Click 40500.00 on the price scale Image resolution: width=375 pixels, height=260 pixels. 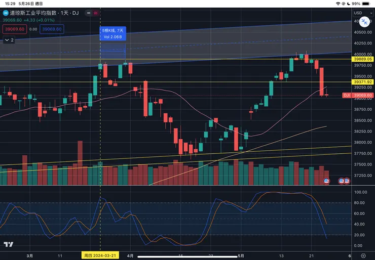click(363, 32)
